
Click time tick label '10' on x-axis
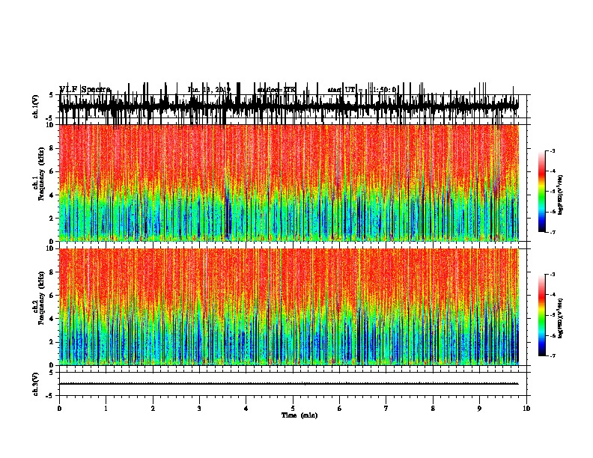(526, 409)
